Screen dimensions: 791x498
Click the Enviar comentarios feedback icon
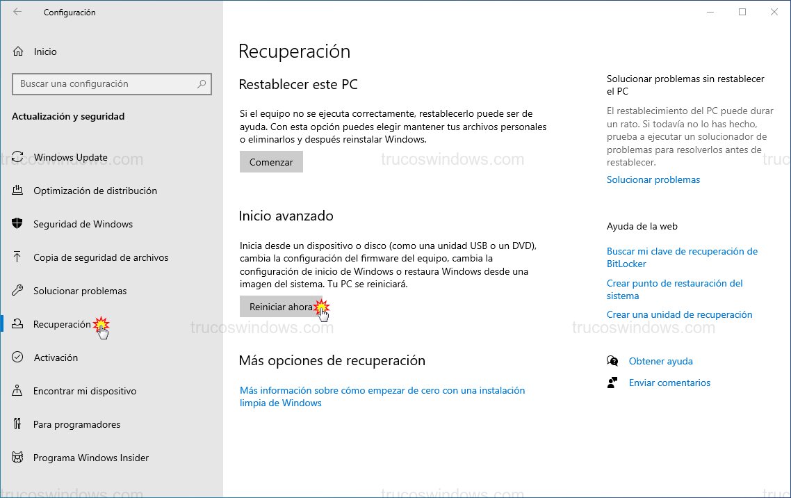(612, 382)
